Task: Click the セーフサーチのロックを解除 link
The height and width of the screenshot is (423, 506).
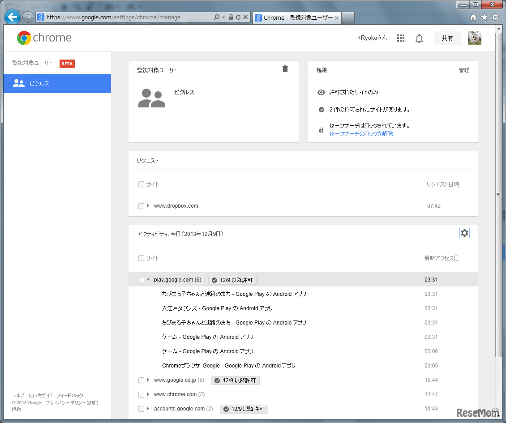Action: 361,134
